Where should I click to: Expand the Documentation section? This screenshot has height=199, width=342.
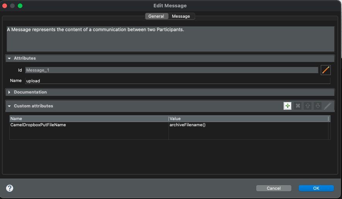(x=9, y=92)
